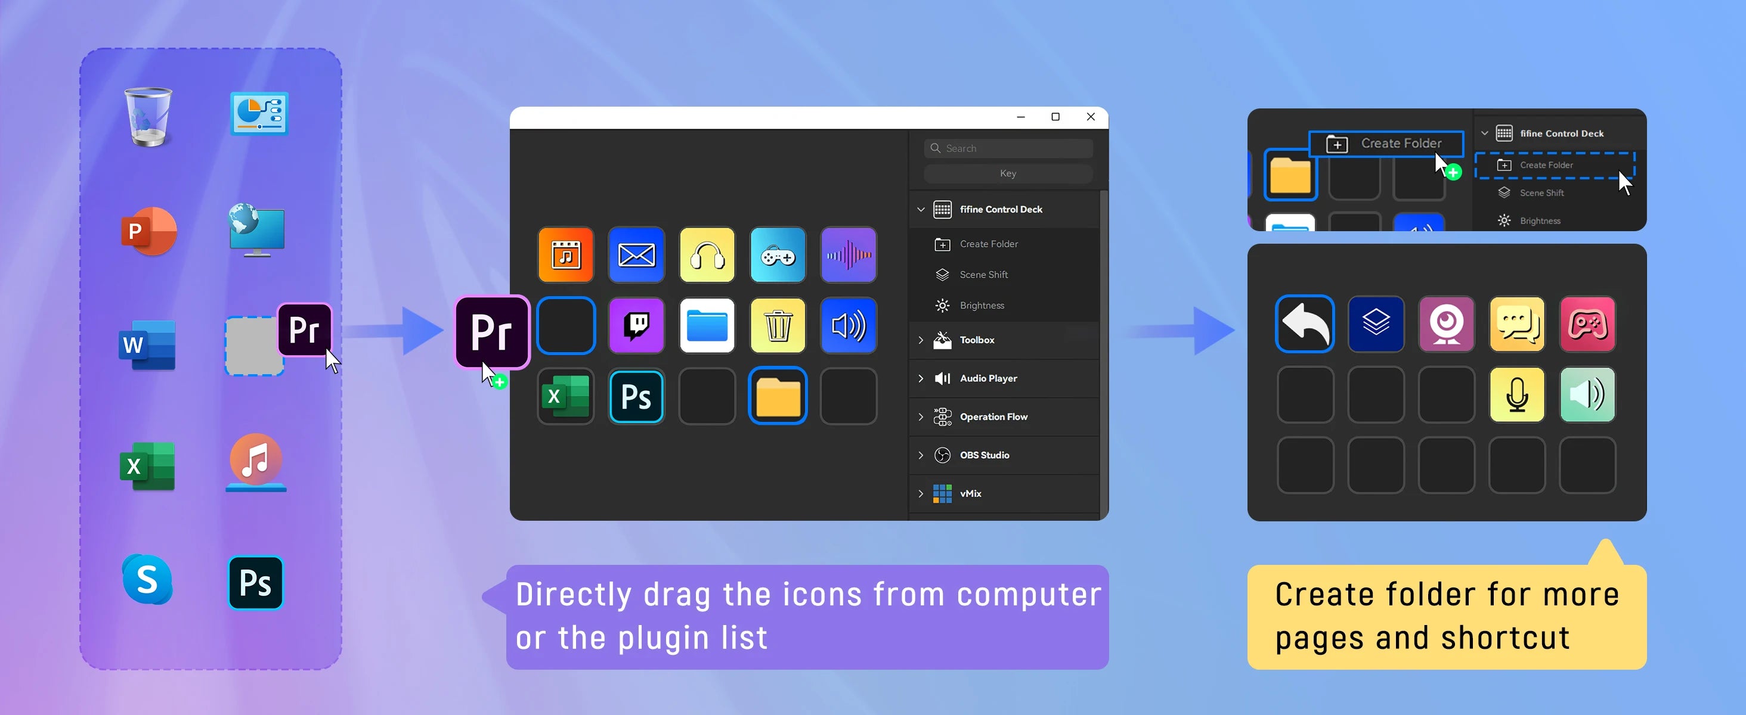This screenshot has width=1746, height=715.
Task: Open the Recycle Bin desktop icon
Action: click(x=148, y=116)
